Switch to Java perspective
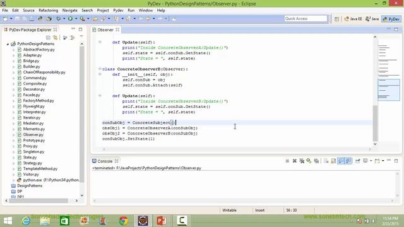 click(372, 19)
